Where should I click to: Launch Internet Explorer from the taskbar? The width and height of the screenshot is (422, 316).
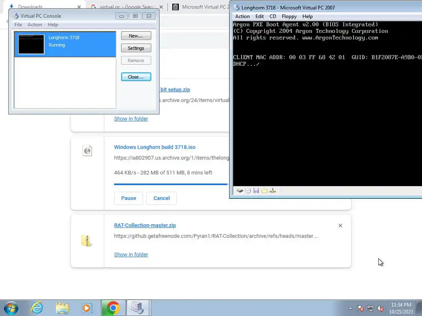37,308
